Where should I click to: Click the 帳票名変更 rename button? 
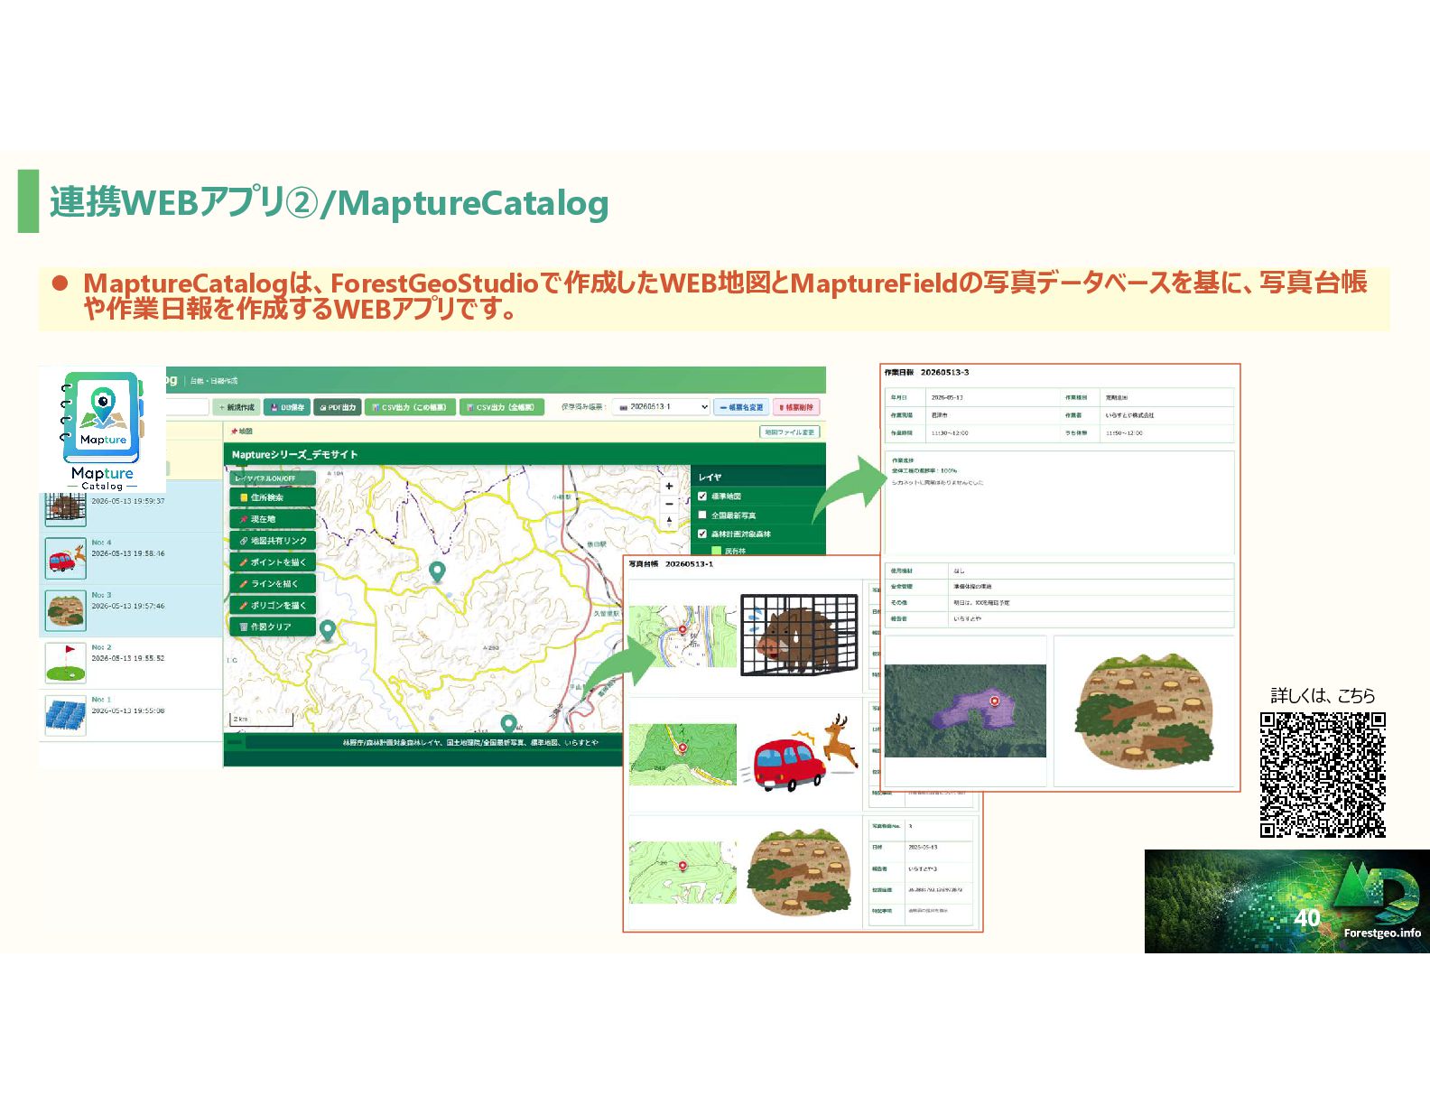pyautogui.click(x=741, y=407)
